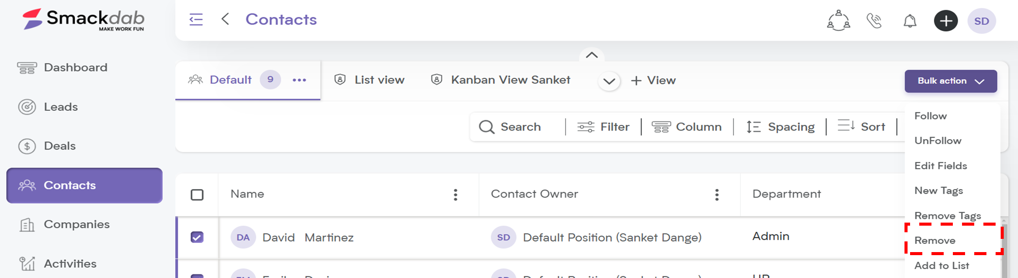1018x278 pixels.
Task: Click the black plus add button
Action: click(x=946, y=21)
